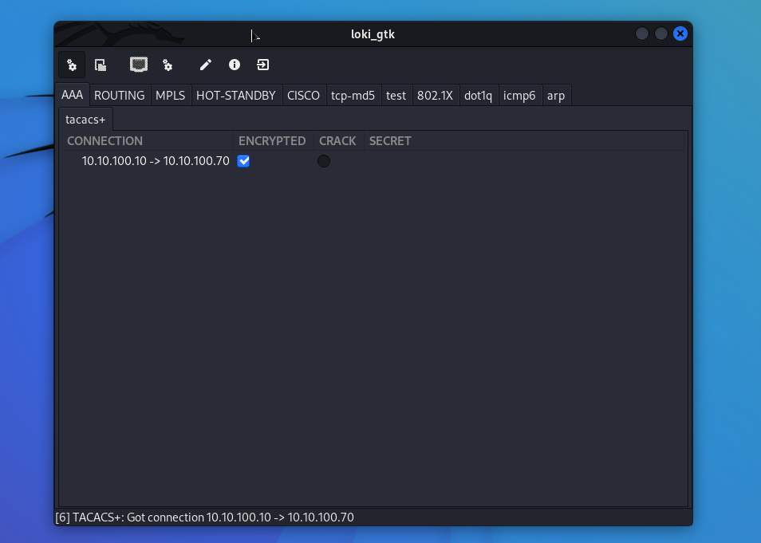Open the 802.1X tab

click(435, 96)
